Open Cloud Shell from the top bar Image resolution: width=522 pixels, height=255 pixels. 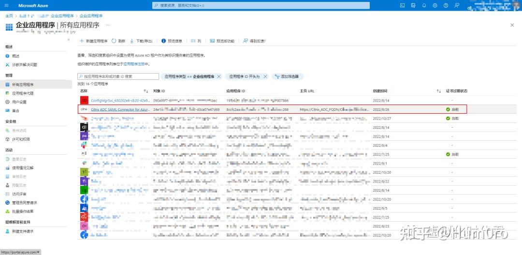[x=402, y=5]
